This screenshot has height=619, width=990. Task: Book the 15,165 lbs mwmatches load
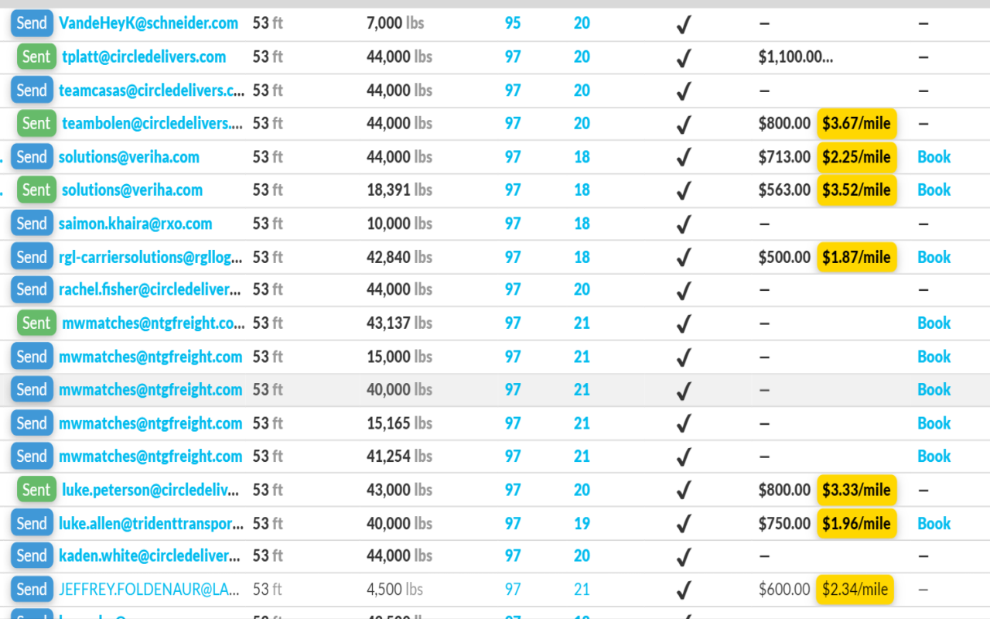(934, 423)
